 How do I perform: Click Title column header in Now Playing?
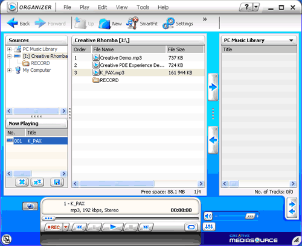point(47,133)
